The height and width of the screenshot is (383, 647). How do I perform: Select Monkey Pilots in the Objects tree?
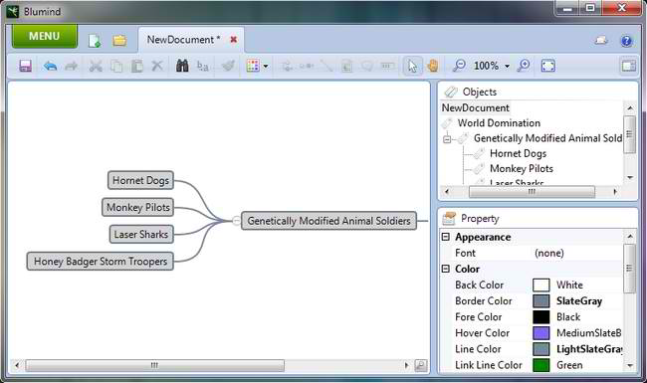[x=522, y=168]
